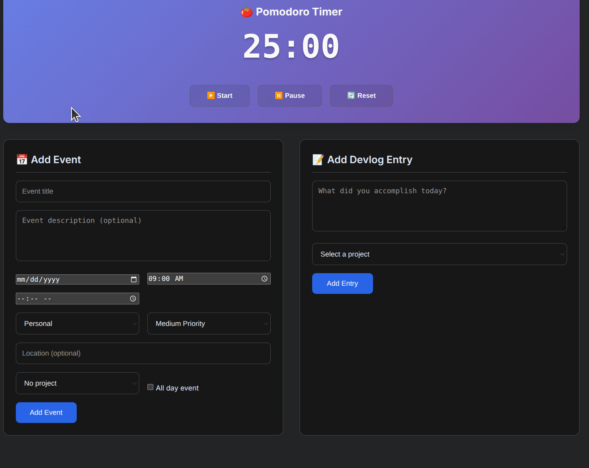Reset the Pomodoro timer
The width and height of the screenshot is (589, 468).
pos(361,96)
